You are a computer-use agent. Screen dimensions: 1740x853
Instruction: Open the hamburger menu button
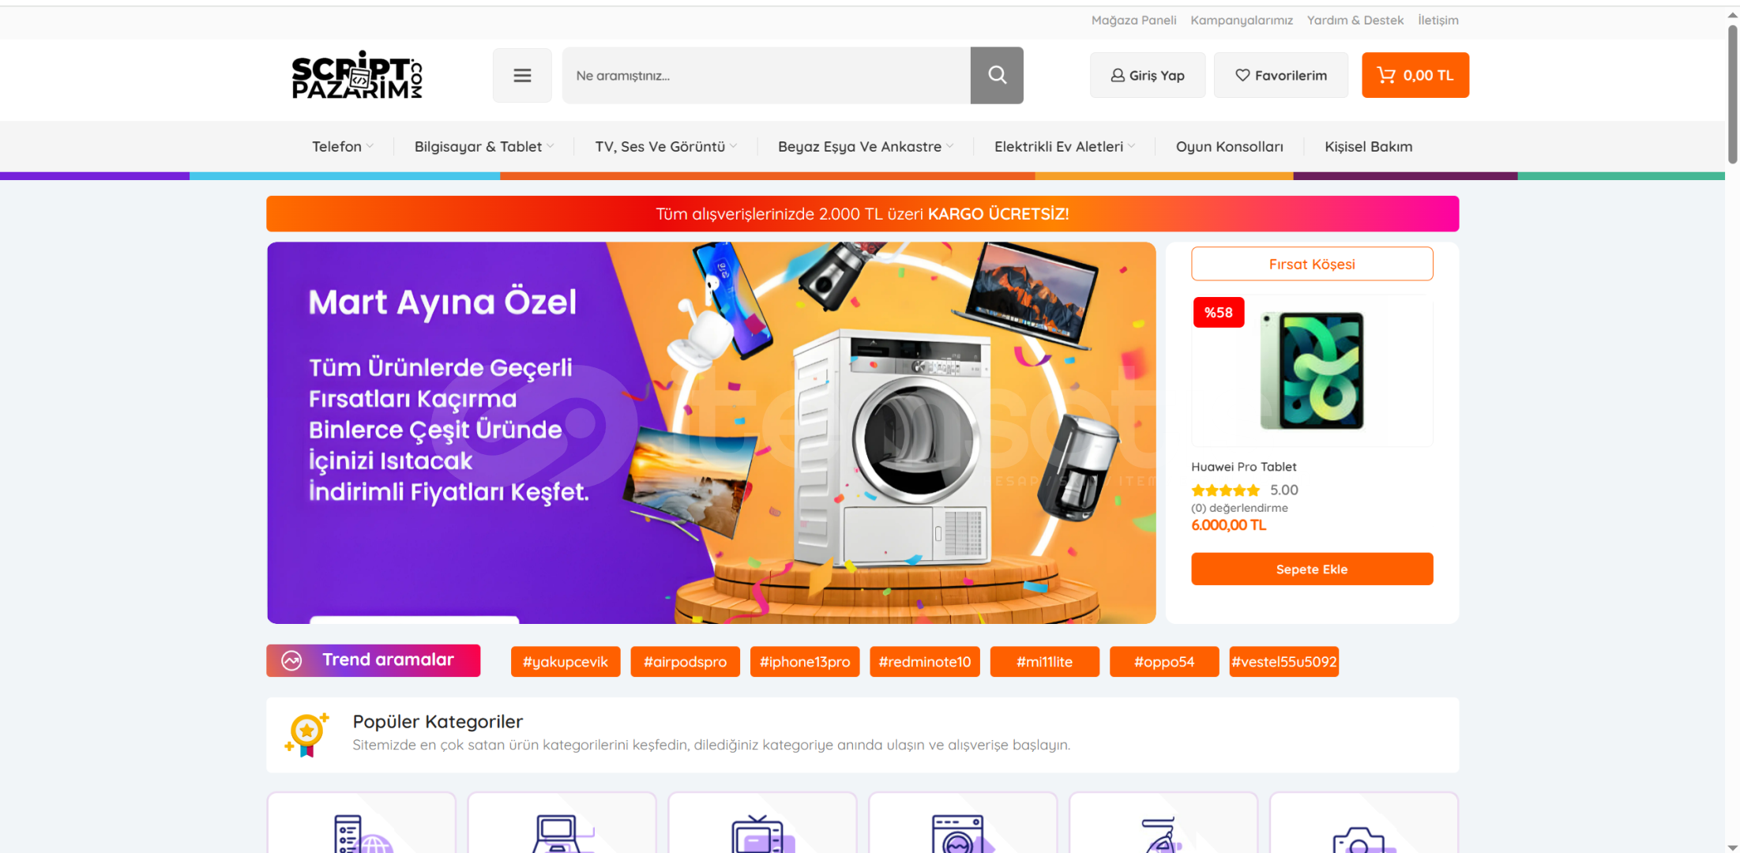click(522, 76)
